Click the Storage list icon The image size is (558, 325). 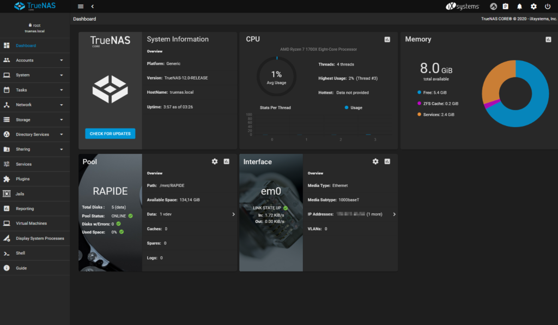pyautogui.click(x=7, y=119)
